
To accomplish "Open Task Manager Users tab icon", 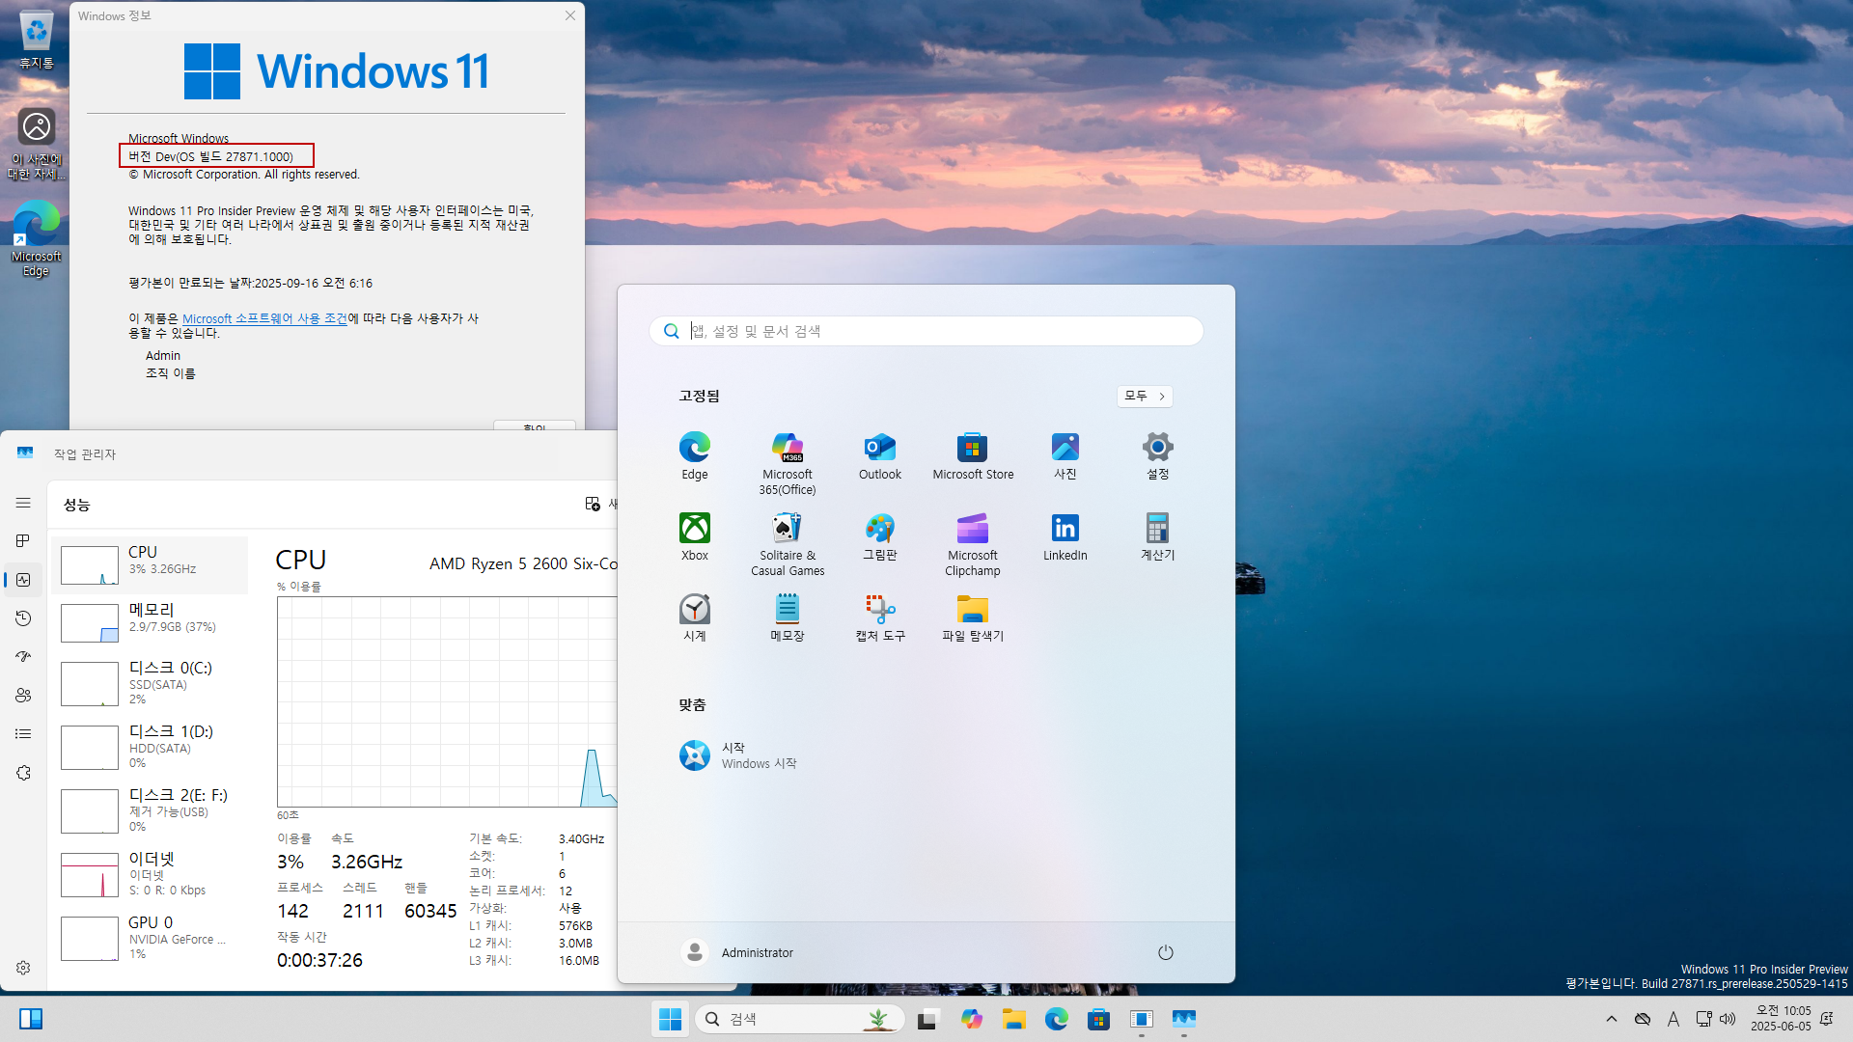I will click(23, 696).
